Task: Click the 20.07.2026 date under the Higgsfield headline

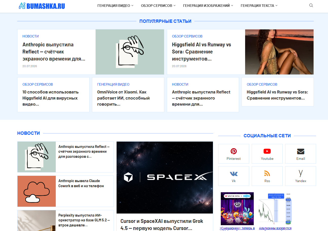Action: pyautogui.click(x=179, y=66)
